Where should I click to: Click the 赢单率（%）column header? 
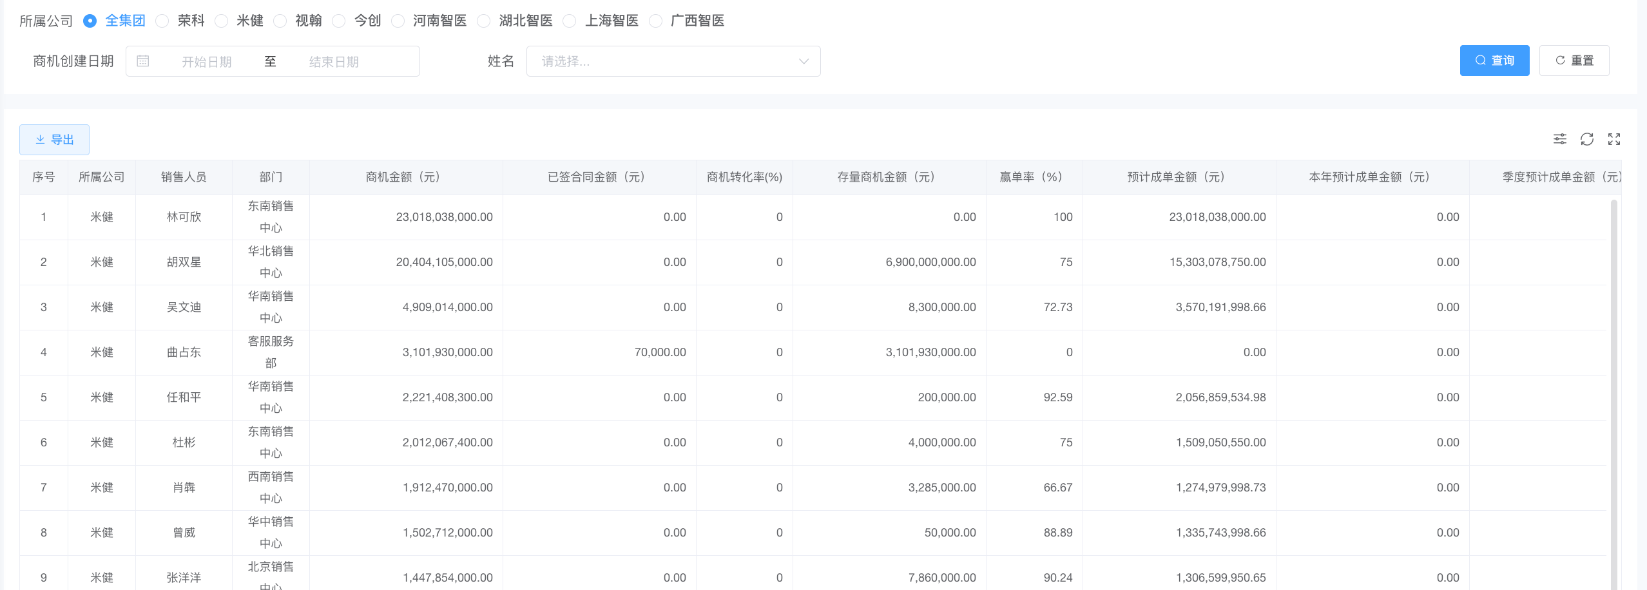pyautogui.click(x=1031, y=177)
